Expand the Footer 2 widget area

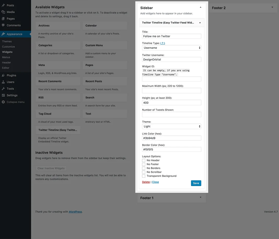click(x=272, y=7)
